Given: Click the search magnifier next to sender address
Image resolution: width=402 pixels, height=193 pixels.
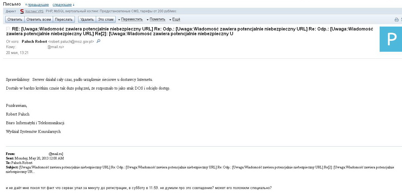Looking at the screenshot, I should tap(98, 41).
